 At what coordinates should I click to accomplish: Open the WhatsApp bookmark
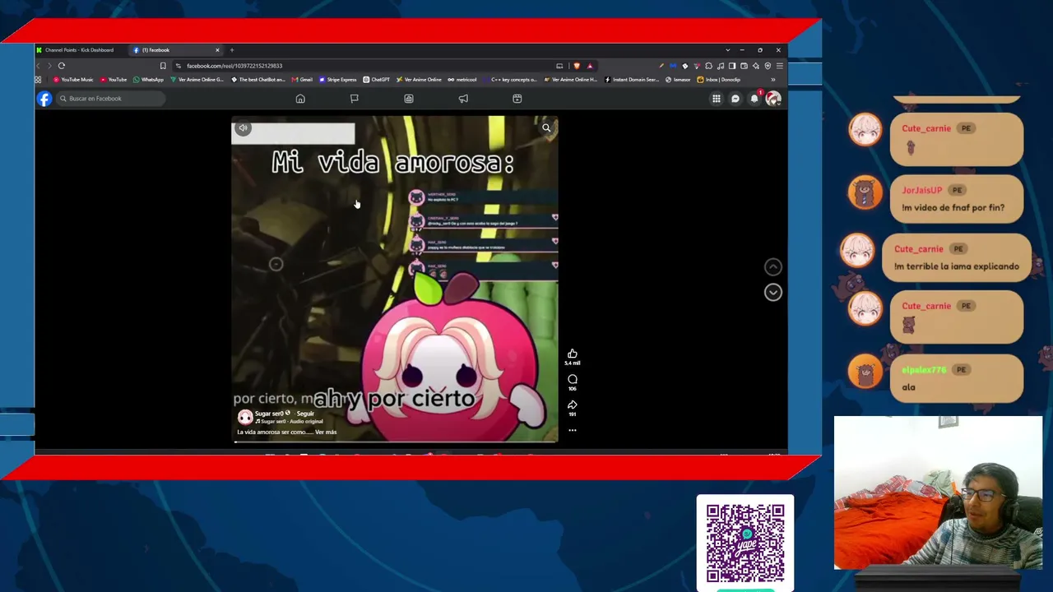click(148, 80)
